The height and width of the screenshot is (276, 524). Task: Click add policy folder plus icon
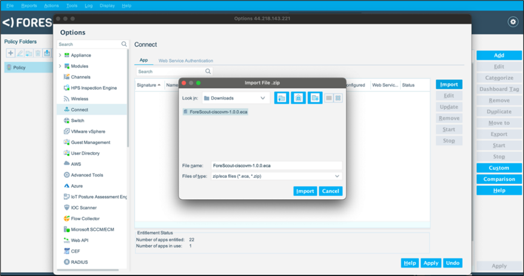click(11, 53)
